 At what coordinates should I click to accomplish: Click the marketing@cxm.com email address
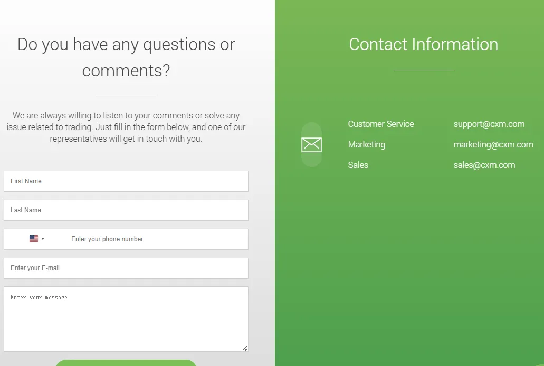(x=493, y=144)
